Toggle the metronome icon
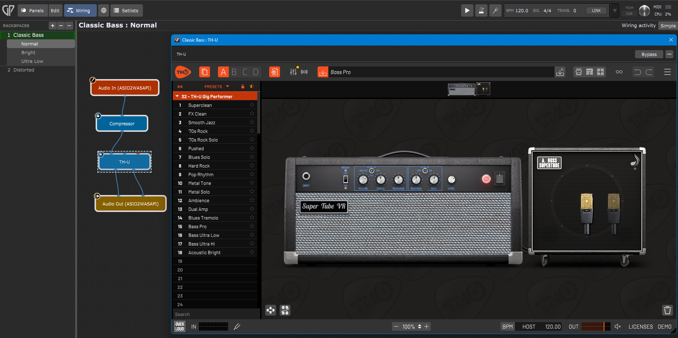 (481, 10)
